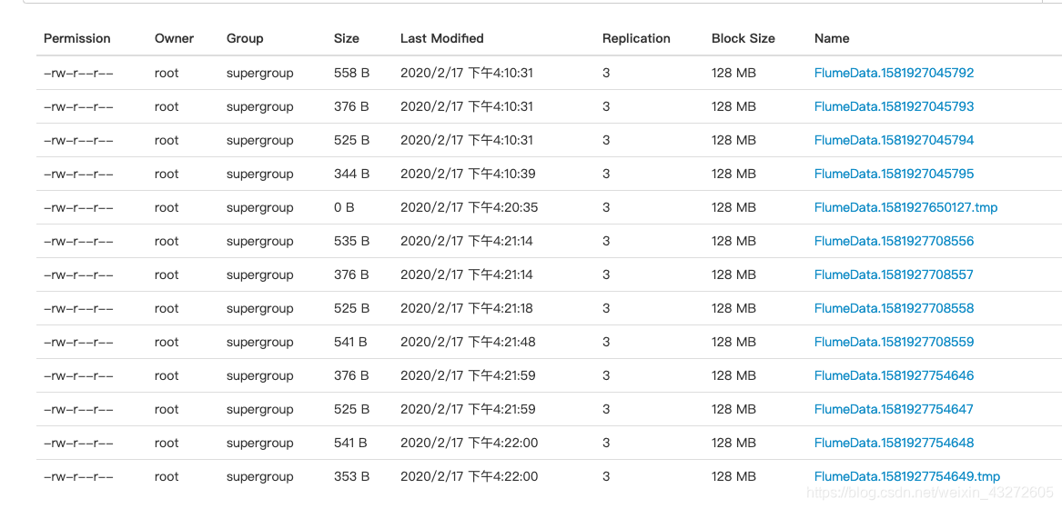Open file FlumeData.1581927708558
Image resolution: width=1062 pixels, height=509 pixels.
pyautogui.click(x=894, y=309)
